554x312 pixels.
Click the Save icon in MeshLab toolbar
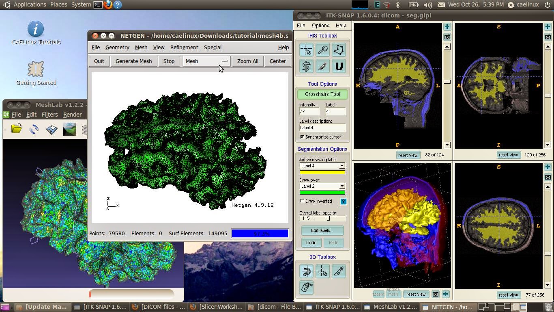tap(52, 129)
